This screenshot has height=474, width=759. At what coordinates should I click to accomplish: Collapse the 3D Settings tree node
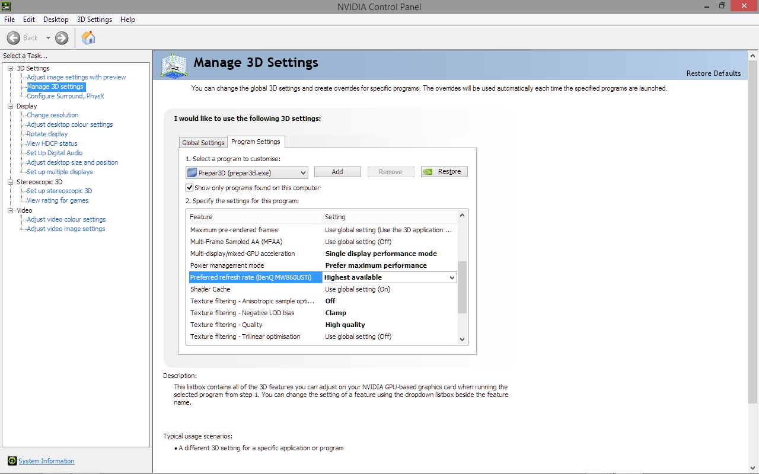click(10, 68)
